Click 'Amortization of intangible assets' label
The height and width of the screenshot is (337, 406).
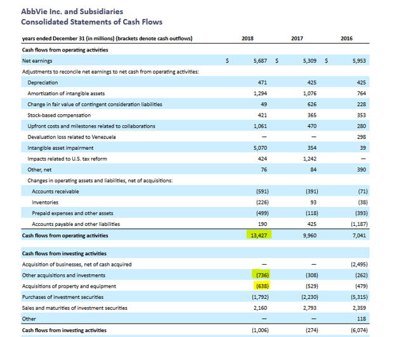pos(66,93)
